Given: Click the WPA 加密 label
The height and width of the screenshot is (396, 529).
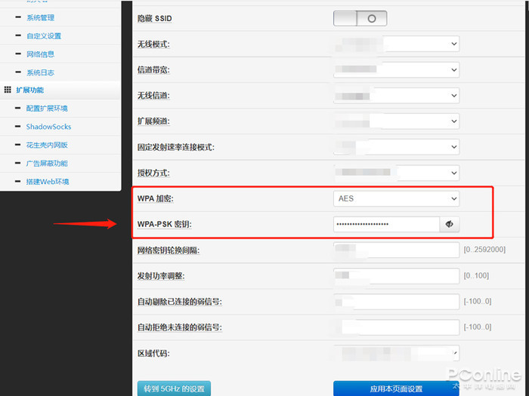Looking at the screenshot, I should click(x=155, y=198).
